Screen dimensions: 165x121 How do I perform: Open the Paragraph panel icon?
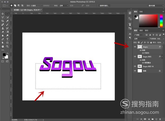click(x=130, y=38)
